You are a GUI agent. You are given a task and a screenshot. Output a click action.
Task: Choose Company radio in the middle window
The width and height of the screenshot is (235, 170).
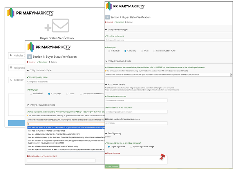pyautogui.click(x=49, y=94)
